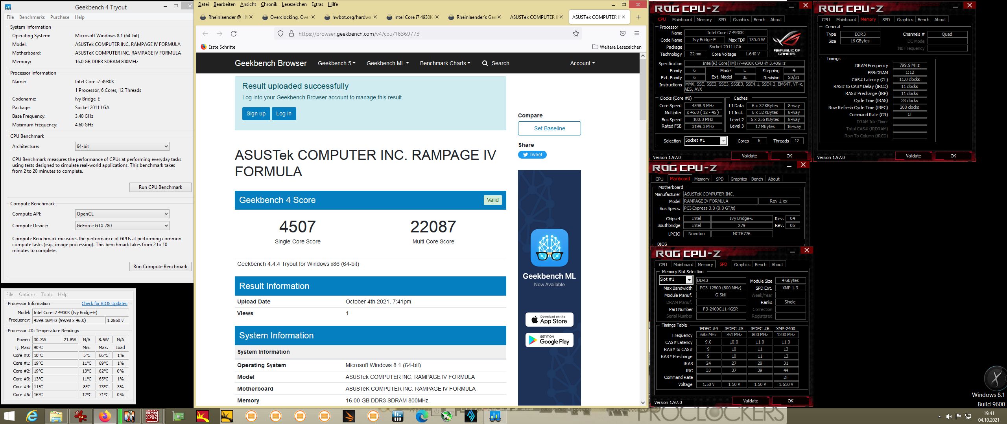Open the tracking protection shield icon
1007x424 pixels.
coord(280,34)
